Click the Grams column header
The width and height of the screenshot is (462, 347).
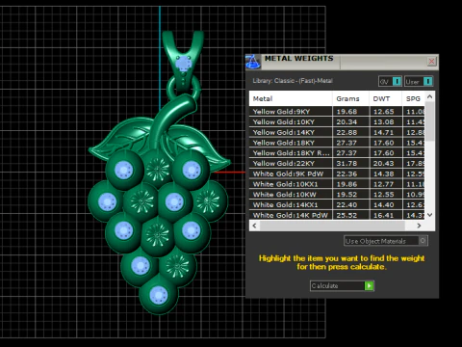[x=350, y=98]
